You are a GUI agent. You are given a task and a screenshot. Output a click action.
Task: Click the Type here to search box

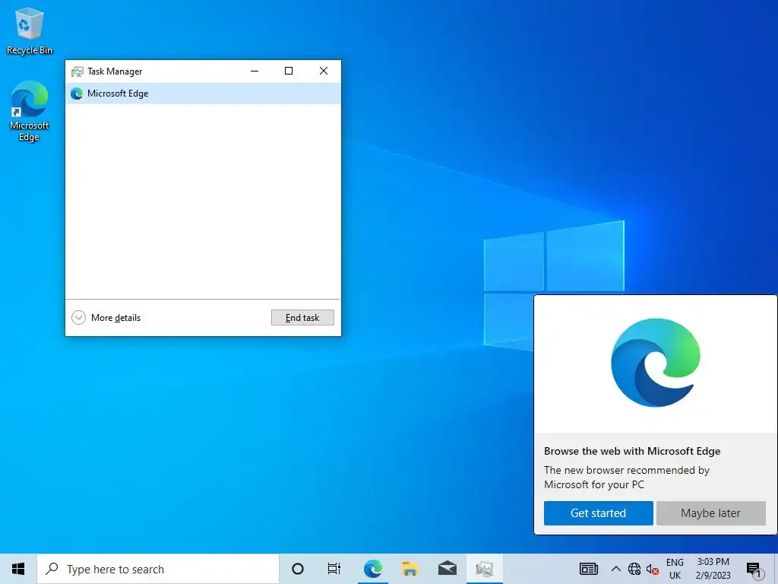pyautogui.click(x=158, y=569)
